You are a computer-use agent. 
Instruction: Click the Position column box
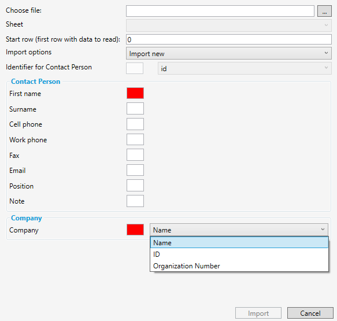135,186
